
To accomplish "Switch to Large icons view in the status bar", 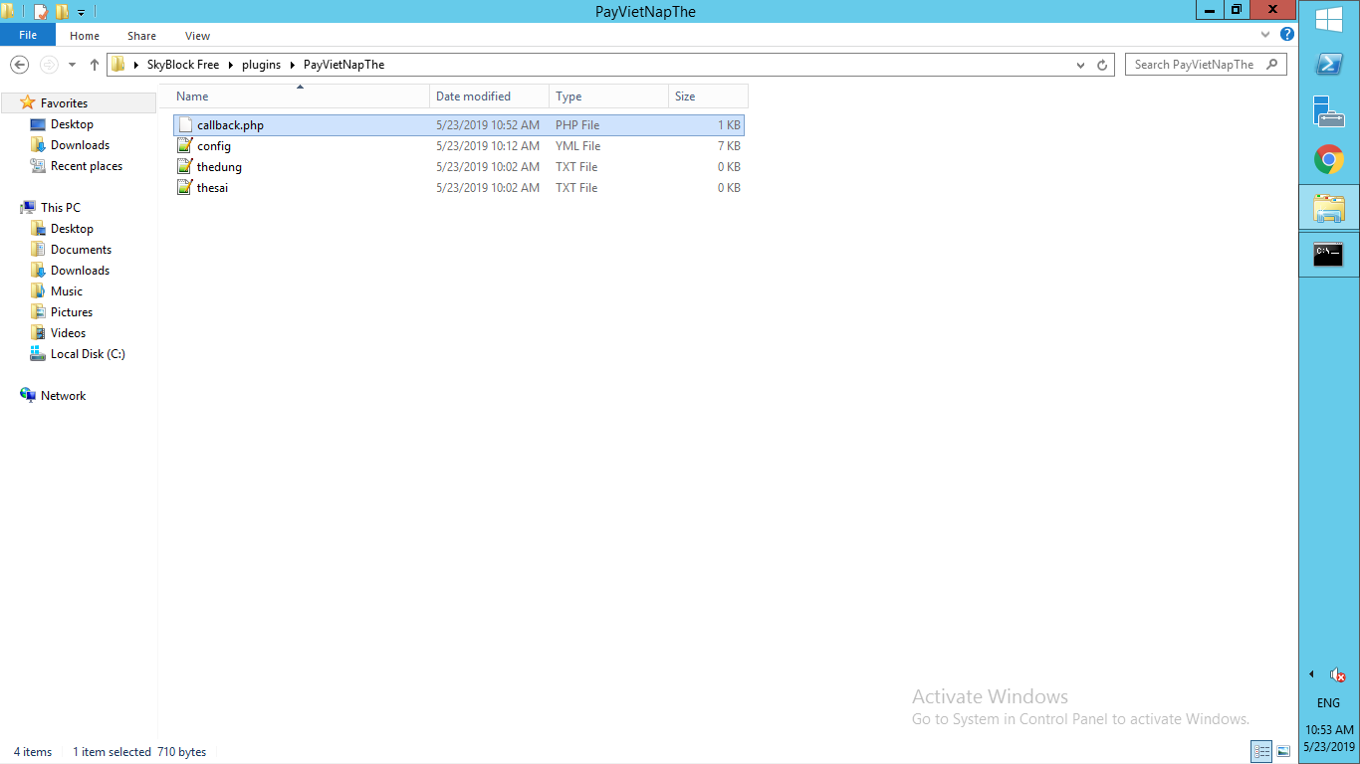I will (1284, 752).
